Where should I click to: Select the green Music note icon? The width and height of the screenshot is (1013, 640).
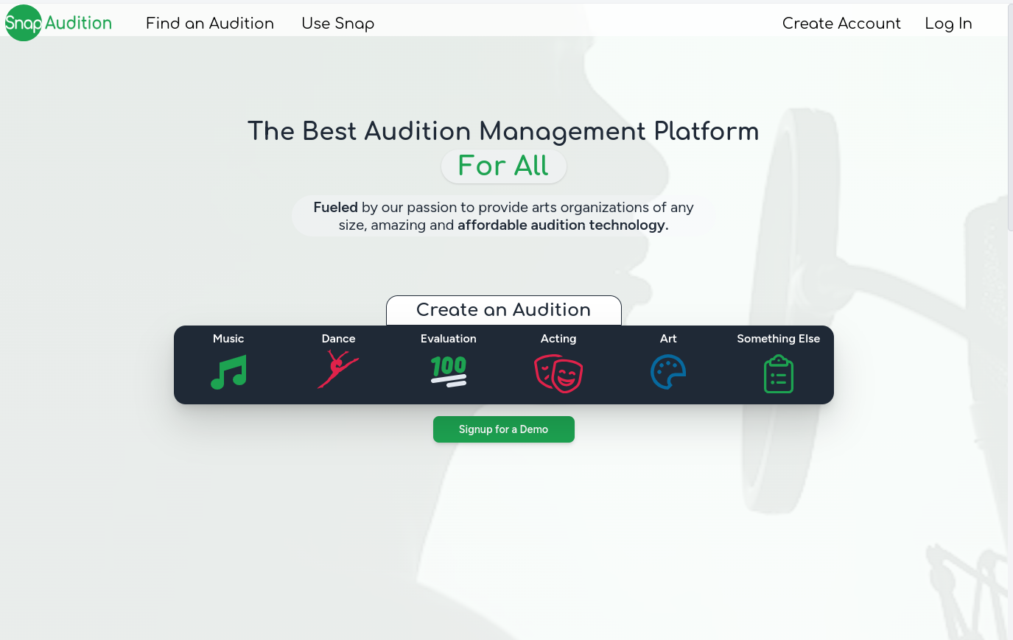click(228, 373)
